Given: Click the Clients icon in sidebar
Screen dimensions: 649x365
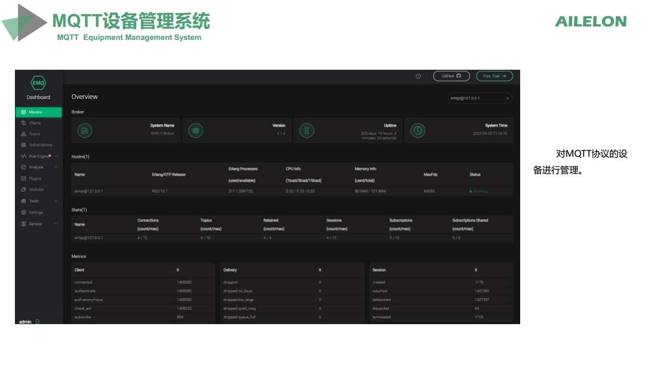Looking at the screenshot, I should coord(24,123).
